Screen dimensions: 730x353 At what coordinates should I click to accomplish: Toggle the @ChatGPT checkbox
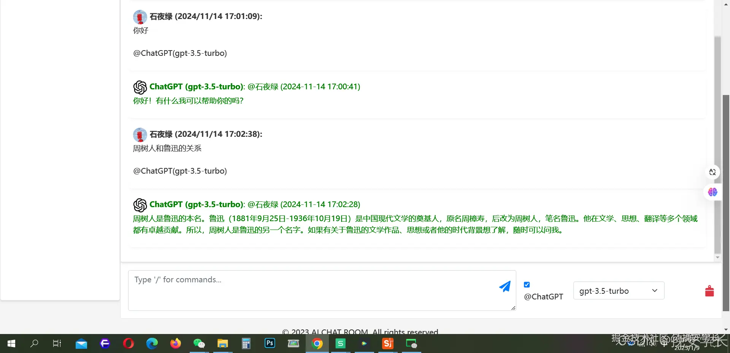point(527,285)
